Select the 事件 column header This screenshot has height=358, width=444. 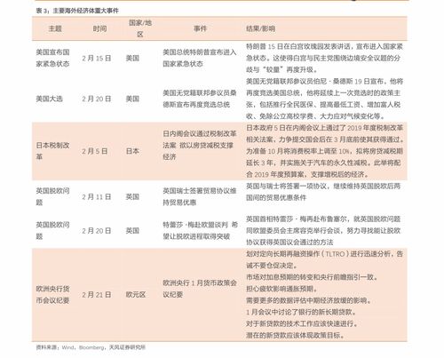coord(200,28)
